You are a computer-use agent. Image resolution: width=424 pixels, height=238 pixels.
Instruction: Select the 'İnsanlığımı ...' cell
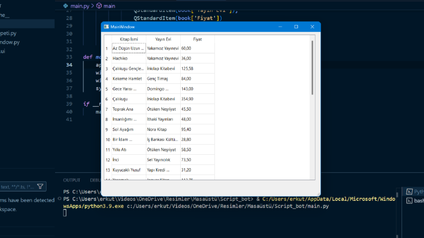point(129,120)
